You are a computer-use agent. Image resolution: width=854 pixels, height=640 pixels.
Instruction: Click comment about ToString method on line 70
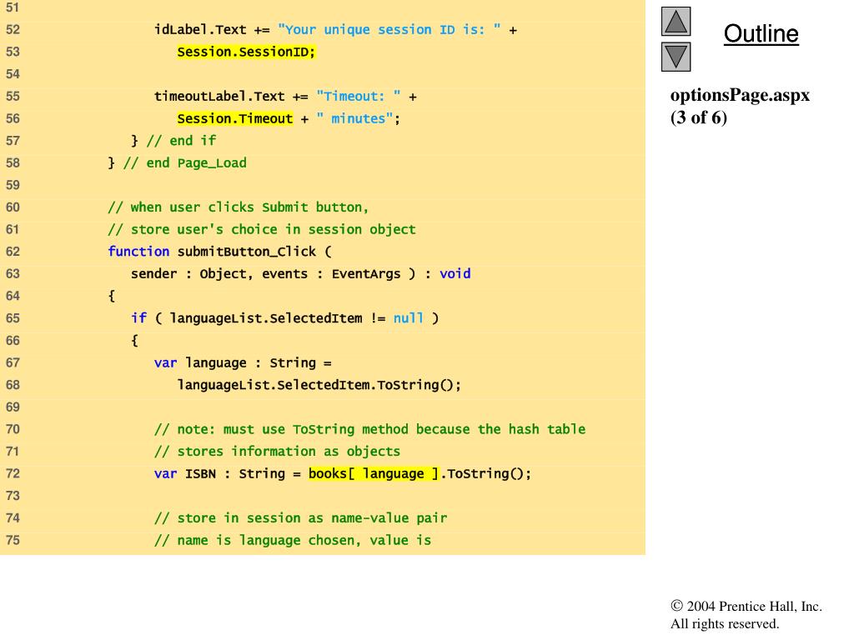point(369,429)
